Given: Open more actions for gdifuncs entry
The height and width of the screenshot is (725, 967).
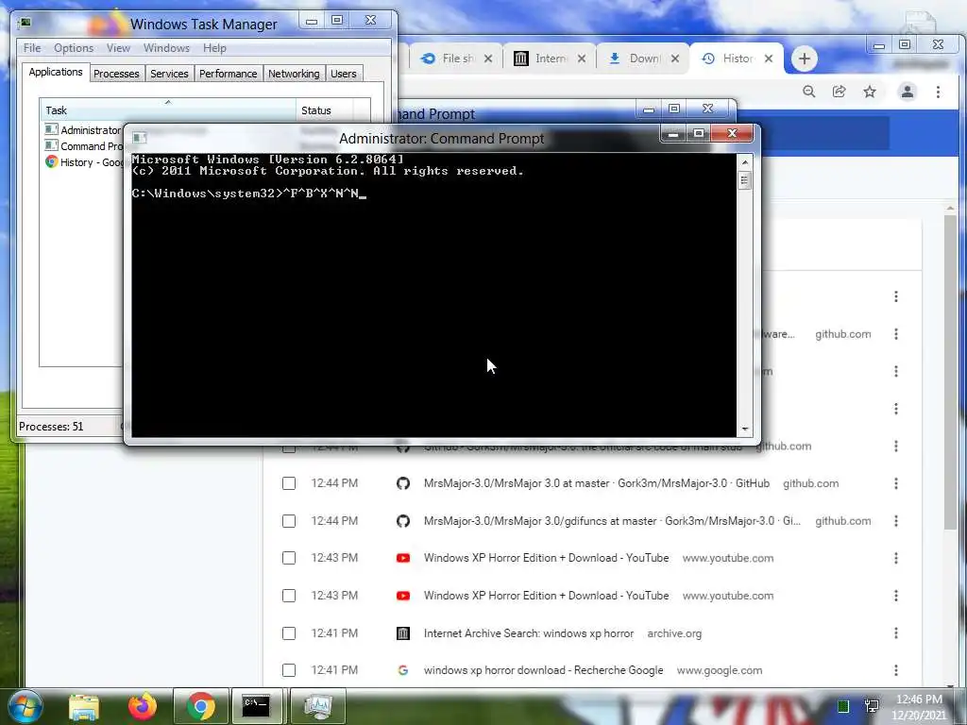Looking at the screenshot, I should click(896, 521).
